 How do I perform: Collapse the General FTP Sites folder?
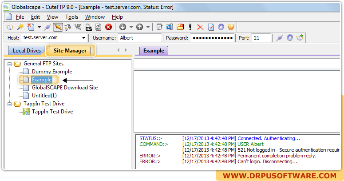(x=9, y=64)
